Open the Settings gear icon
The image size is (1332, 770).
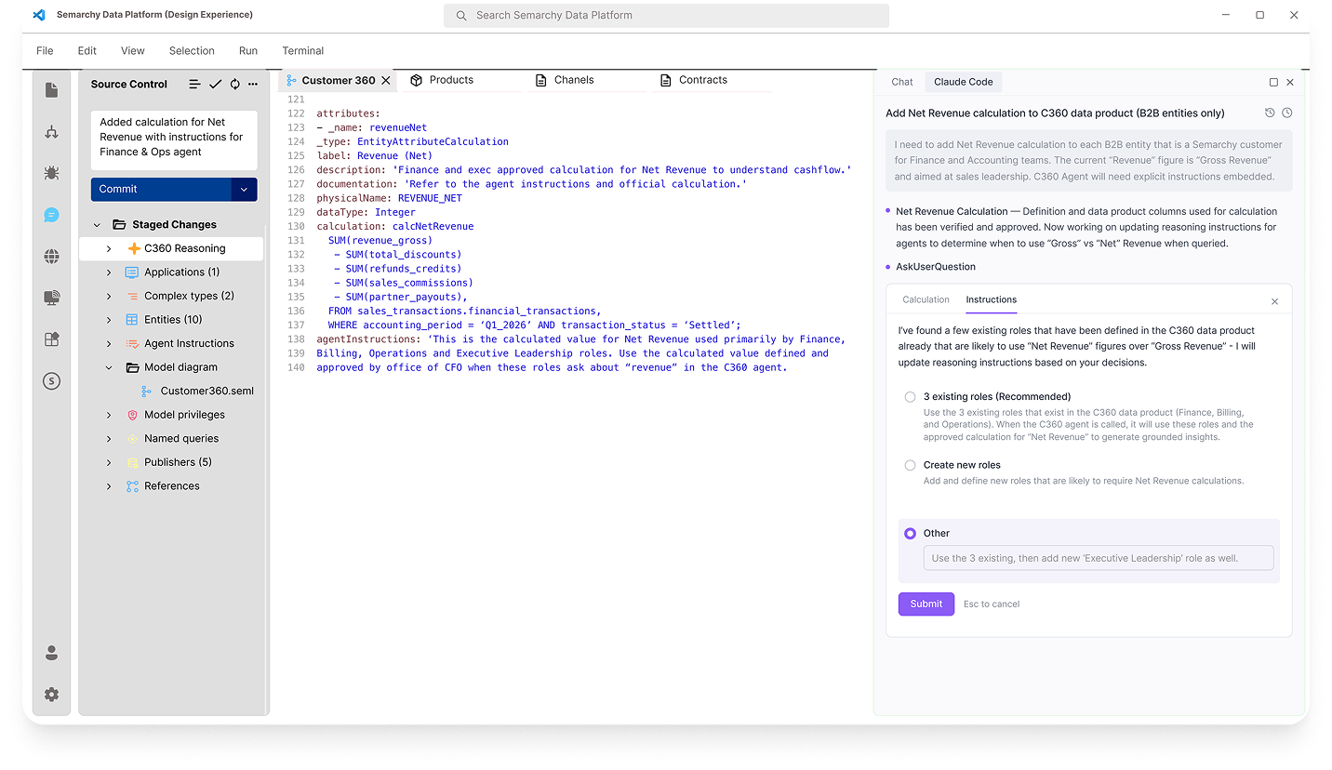51,695
